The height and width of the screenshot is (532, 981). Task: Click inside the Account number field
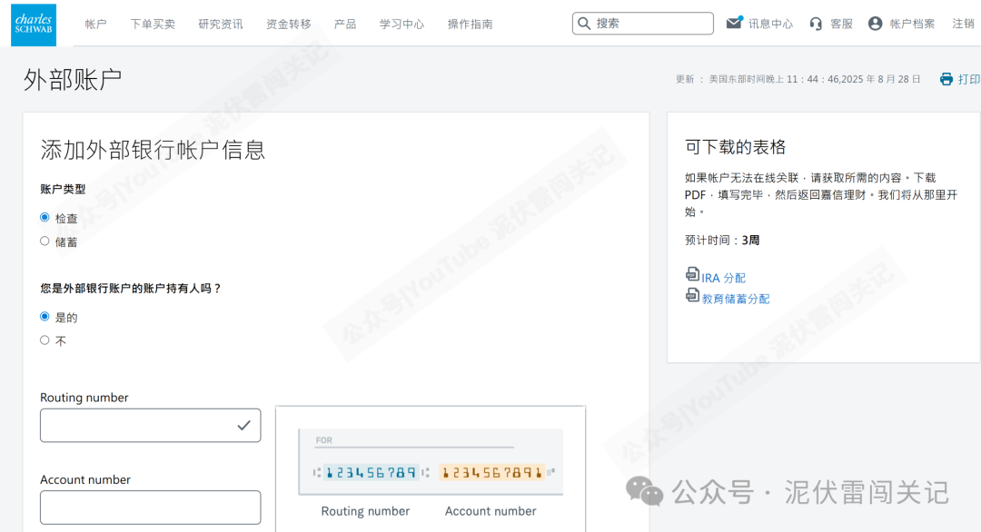coord(150,507)
